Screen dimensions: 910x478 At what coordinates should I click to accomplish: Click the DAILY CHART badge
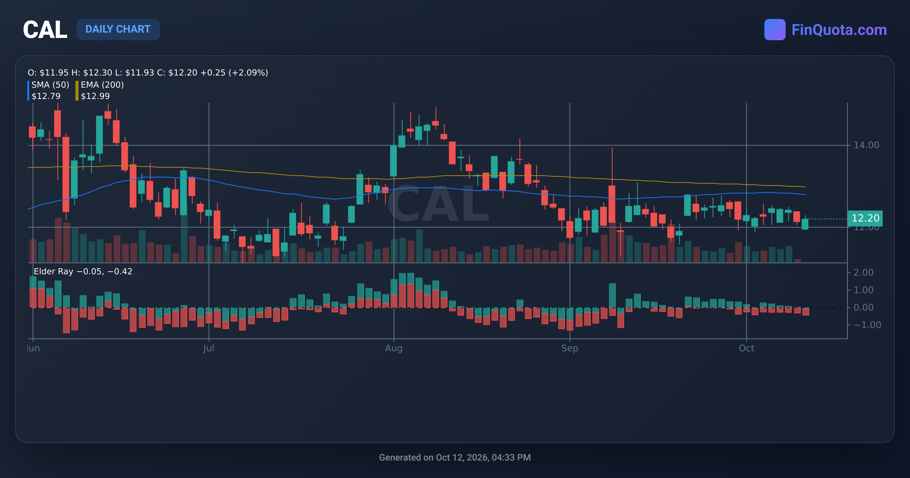coord(118,29)
